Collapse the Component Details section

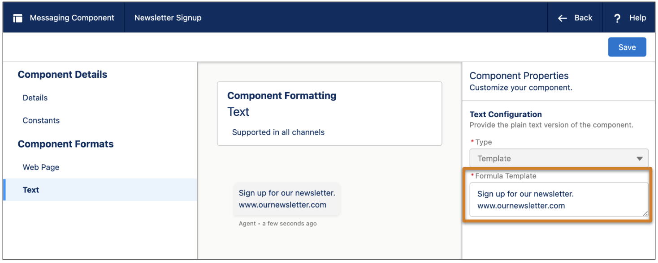tap(62, 74)
